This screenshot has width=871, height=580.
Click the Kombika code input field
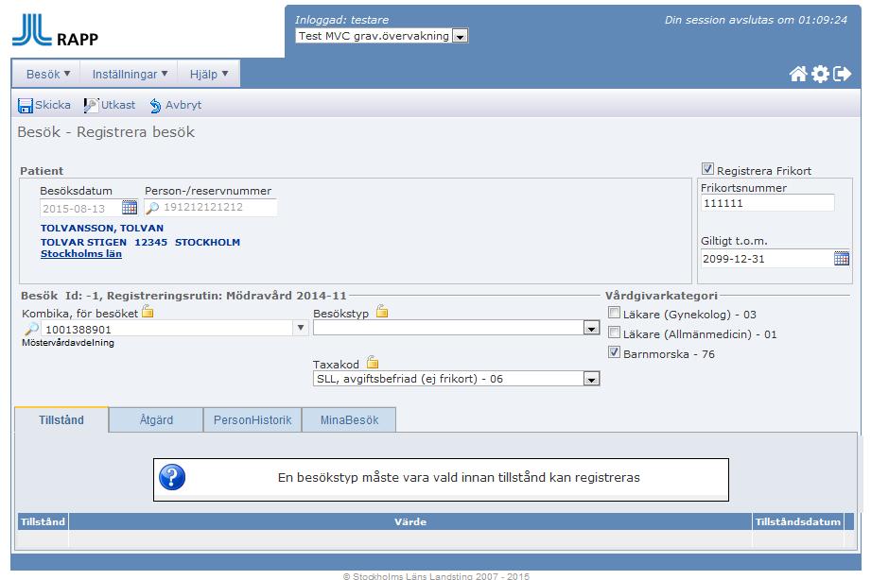[166, 329]
